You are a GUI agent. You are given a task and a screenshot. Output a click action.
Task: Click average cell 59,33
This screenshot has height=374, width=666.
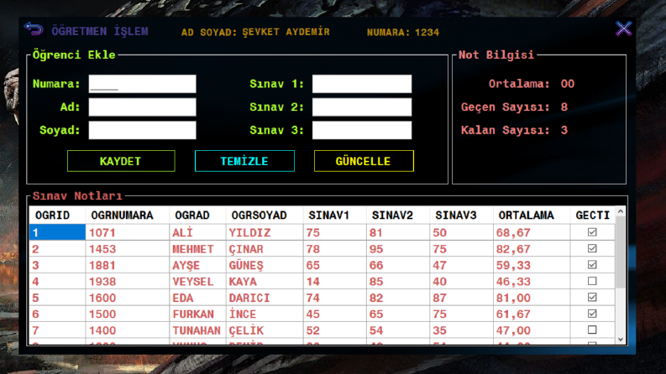point(532,265)
